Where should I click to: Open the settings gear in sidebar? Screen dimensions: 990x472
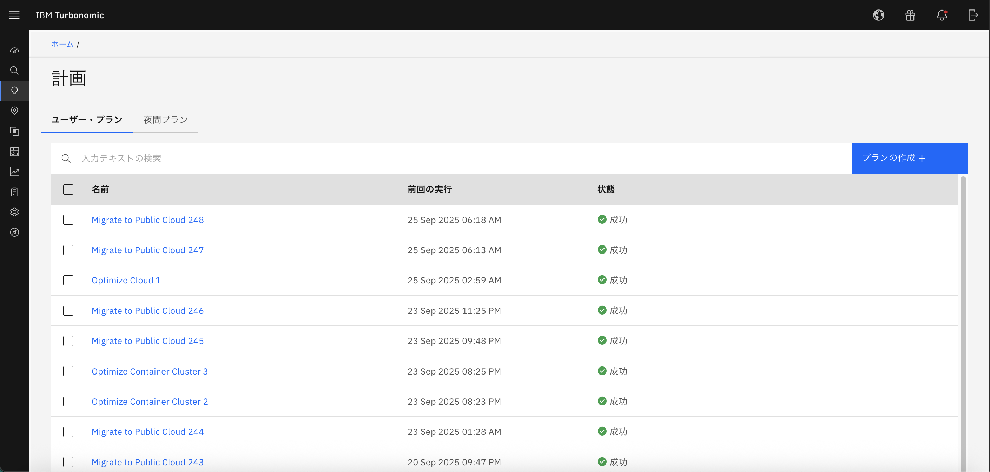click(14, 212)
